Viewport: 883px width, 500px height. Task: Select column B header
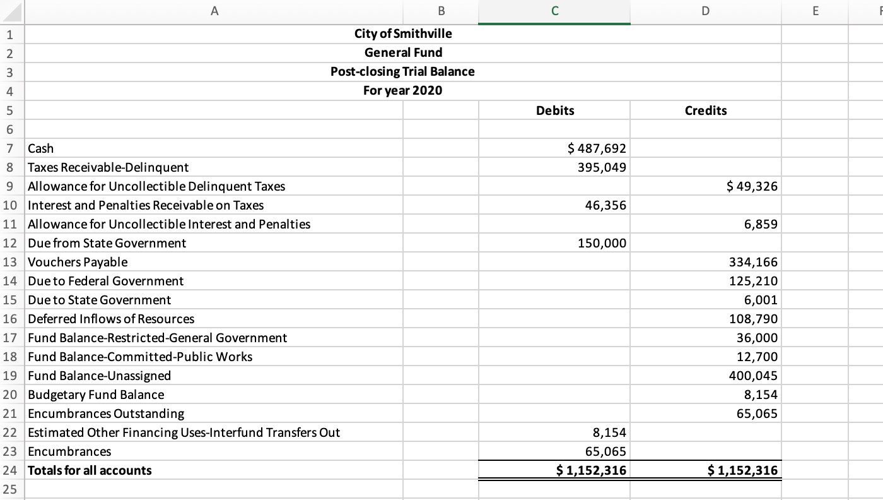(x=441, y=11)
